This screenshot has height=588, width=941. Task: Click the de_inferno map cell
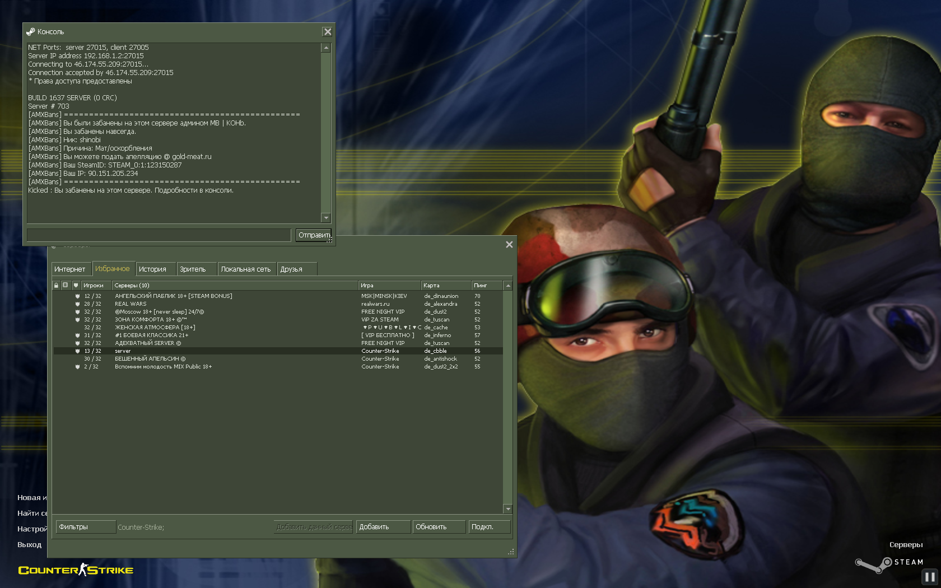(x=437, y=335)
